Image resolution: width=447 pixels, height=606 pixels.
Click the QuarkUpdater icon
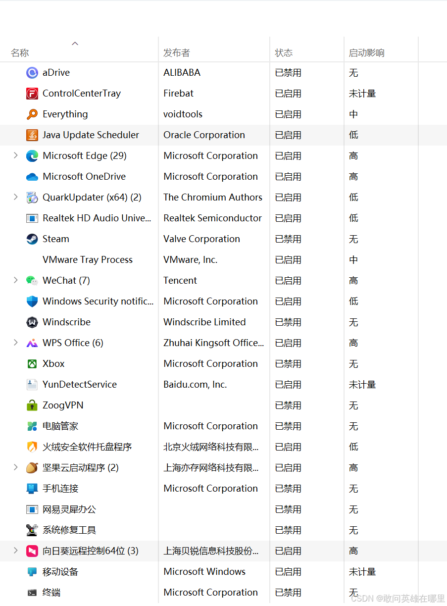32,198
